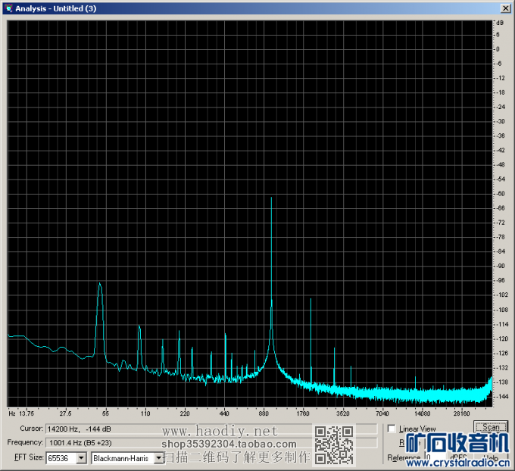
Task: Click the Analysis window title bar icon
Action: [8, 8]
